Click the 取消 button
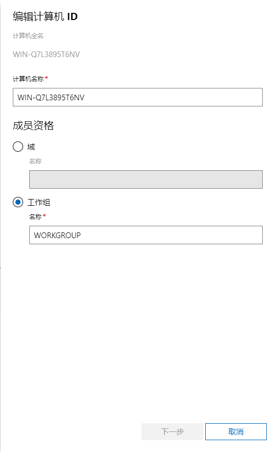 tap(236, 431)
